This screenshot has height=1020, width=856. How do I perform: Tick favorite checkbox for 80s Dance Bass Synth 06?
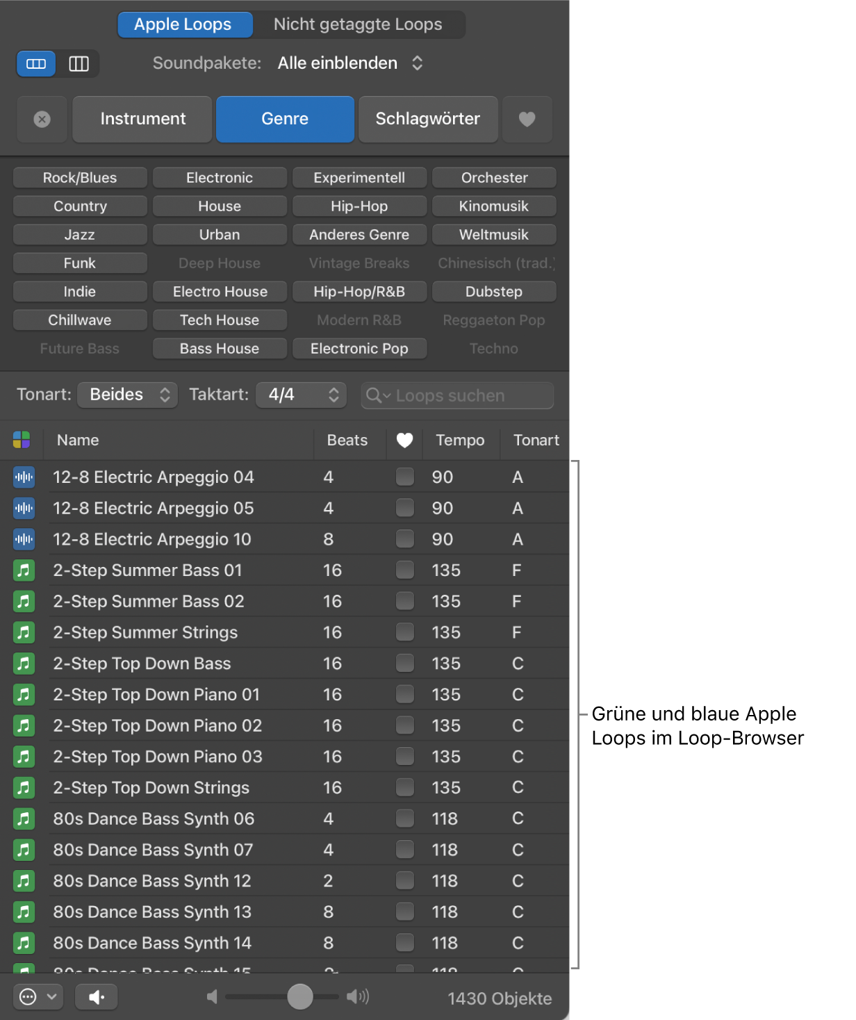click(405, 818)
